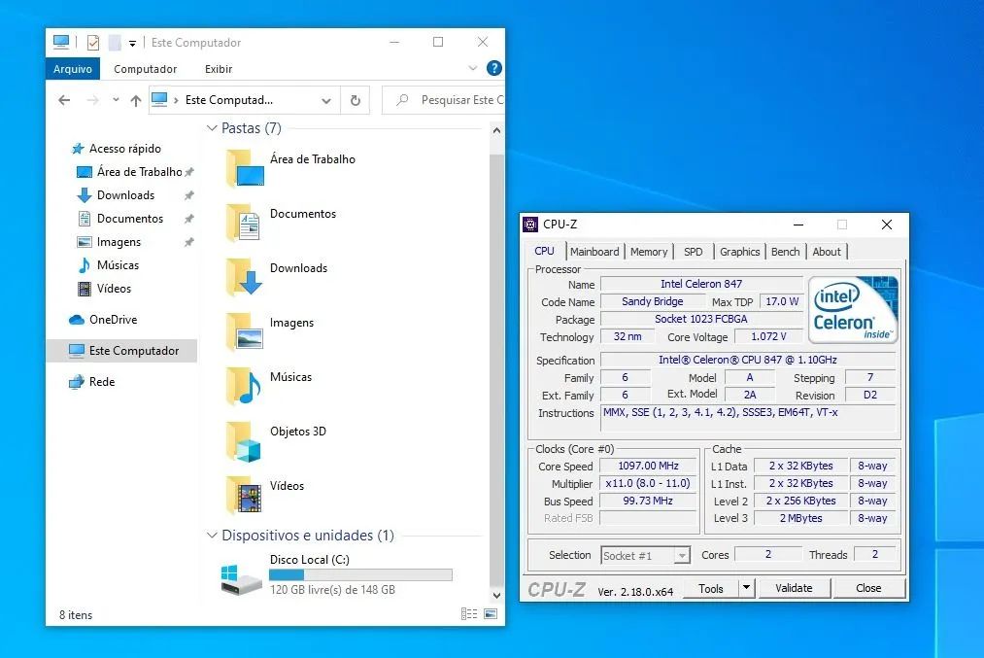Image resolution: width=984 pixels, height=658 pixels.
Task: Click the Sandy Bridge code name value
Action: [653, 301]
